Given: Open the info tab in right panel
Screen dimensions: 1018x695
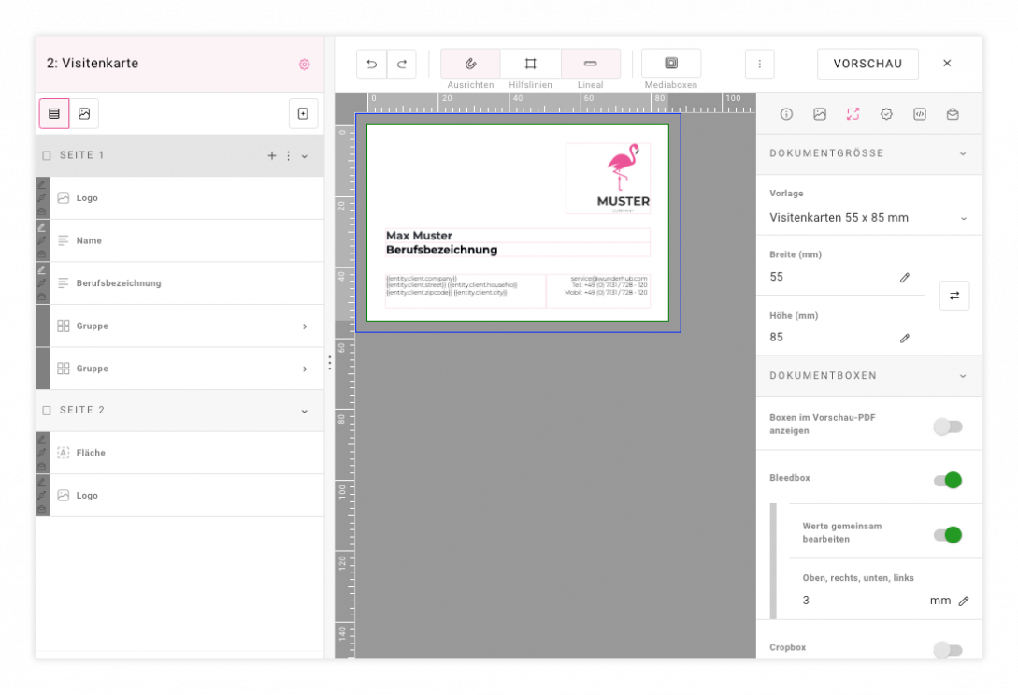Looking at the screenshot, I should pos(786,114).
